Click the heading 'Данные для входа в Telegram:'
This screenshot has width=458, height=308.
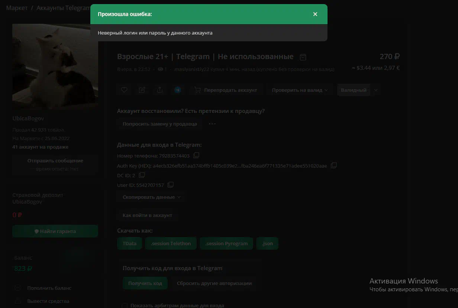[x=159, y=145]
